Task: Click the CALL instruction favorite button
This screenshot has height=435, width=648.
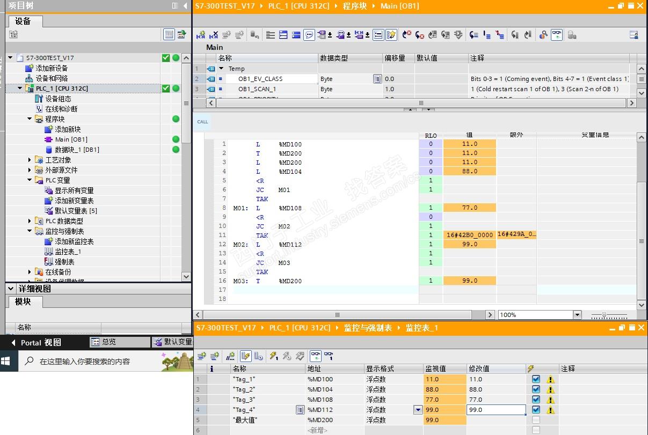Action: point(202,122)
